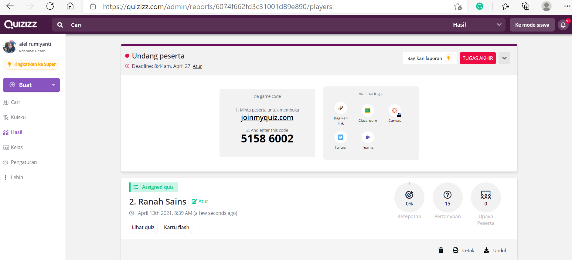572x260 pixels.
Task: Click Atur next to the deadline
Action: coord(197,66)
